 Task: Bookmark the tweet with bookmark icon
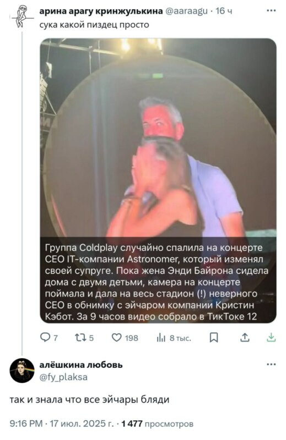(214, 338)
